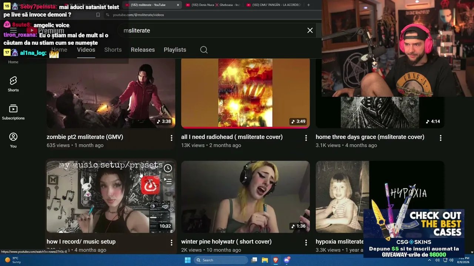Switch to the Videos channel tab
This screenshot has width=474, height=266.
point(86,50)
